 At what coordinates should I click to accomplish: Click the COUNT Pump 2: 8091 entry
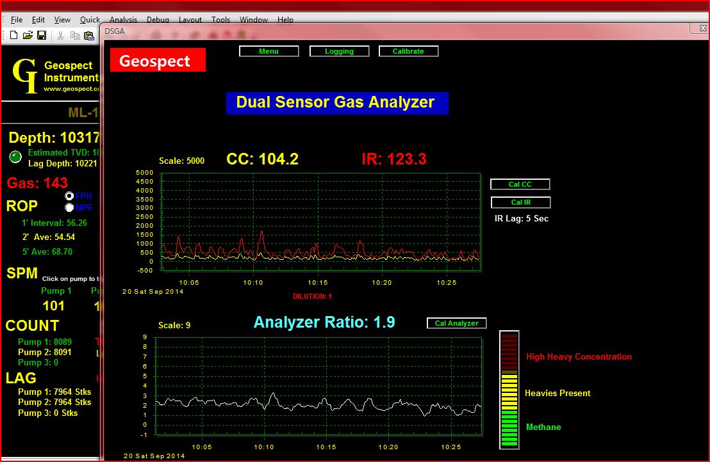pyautogui.click(x=45, y=352)
